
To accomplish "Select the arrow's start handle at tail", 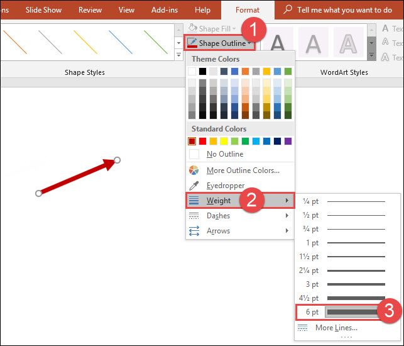I will (x=39, y=193).
